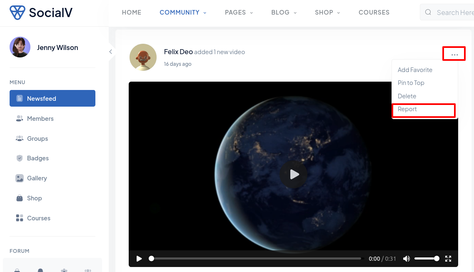
Task: Open Groups in the sidebar
Action: [37, 138]
